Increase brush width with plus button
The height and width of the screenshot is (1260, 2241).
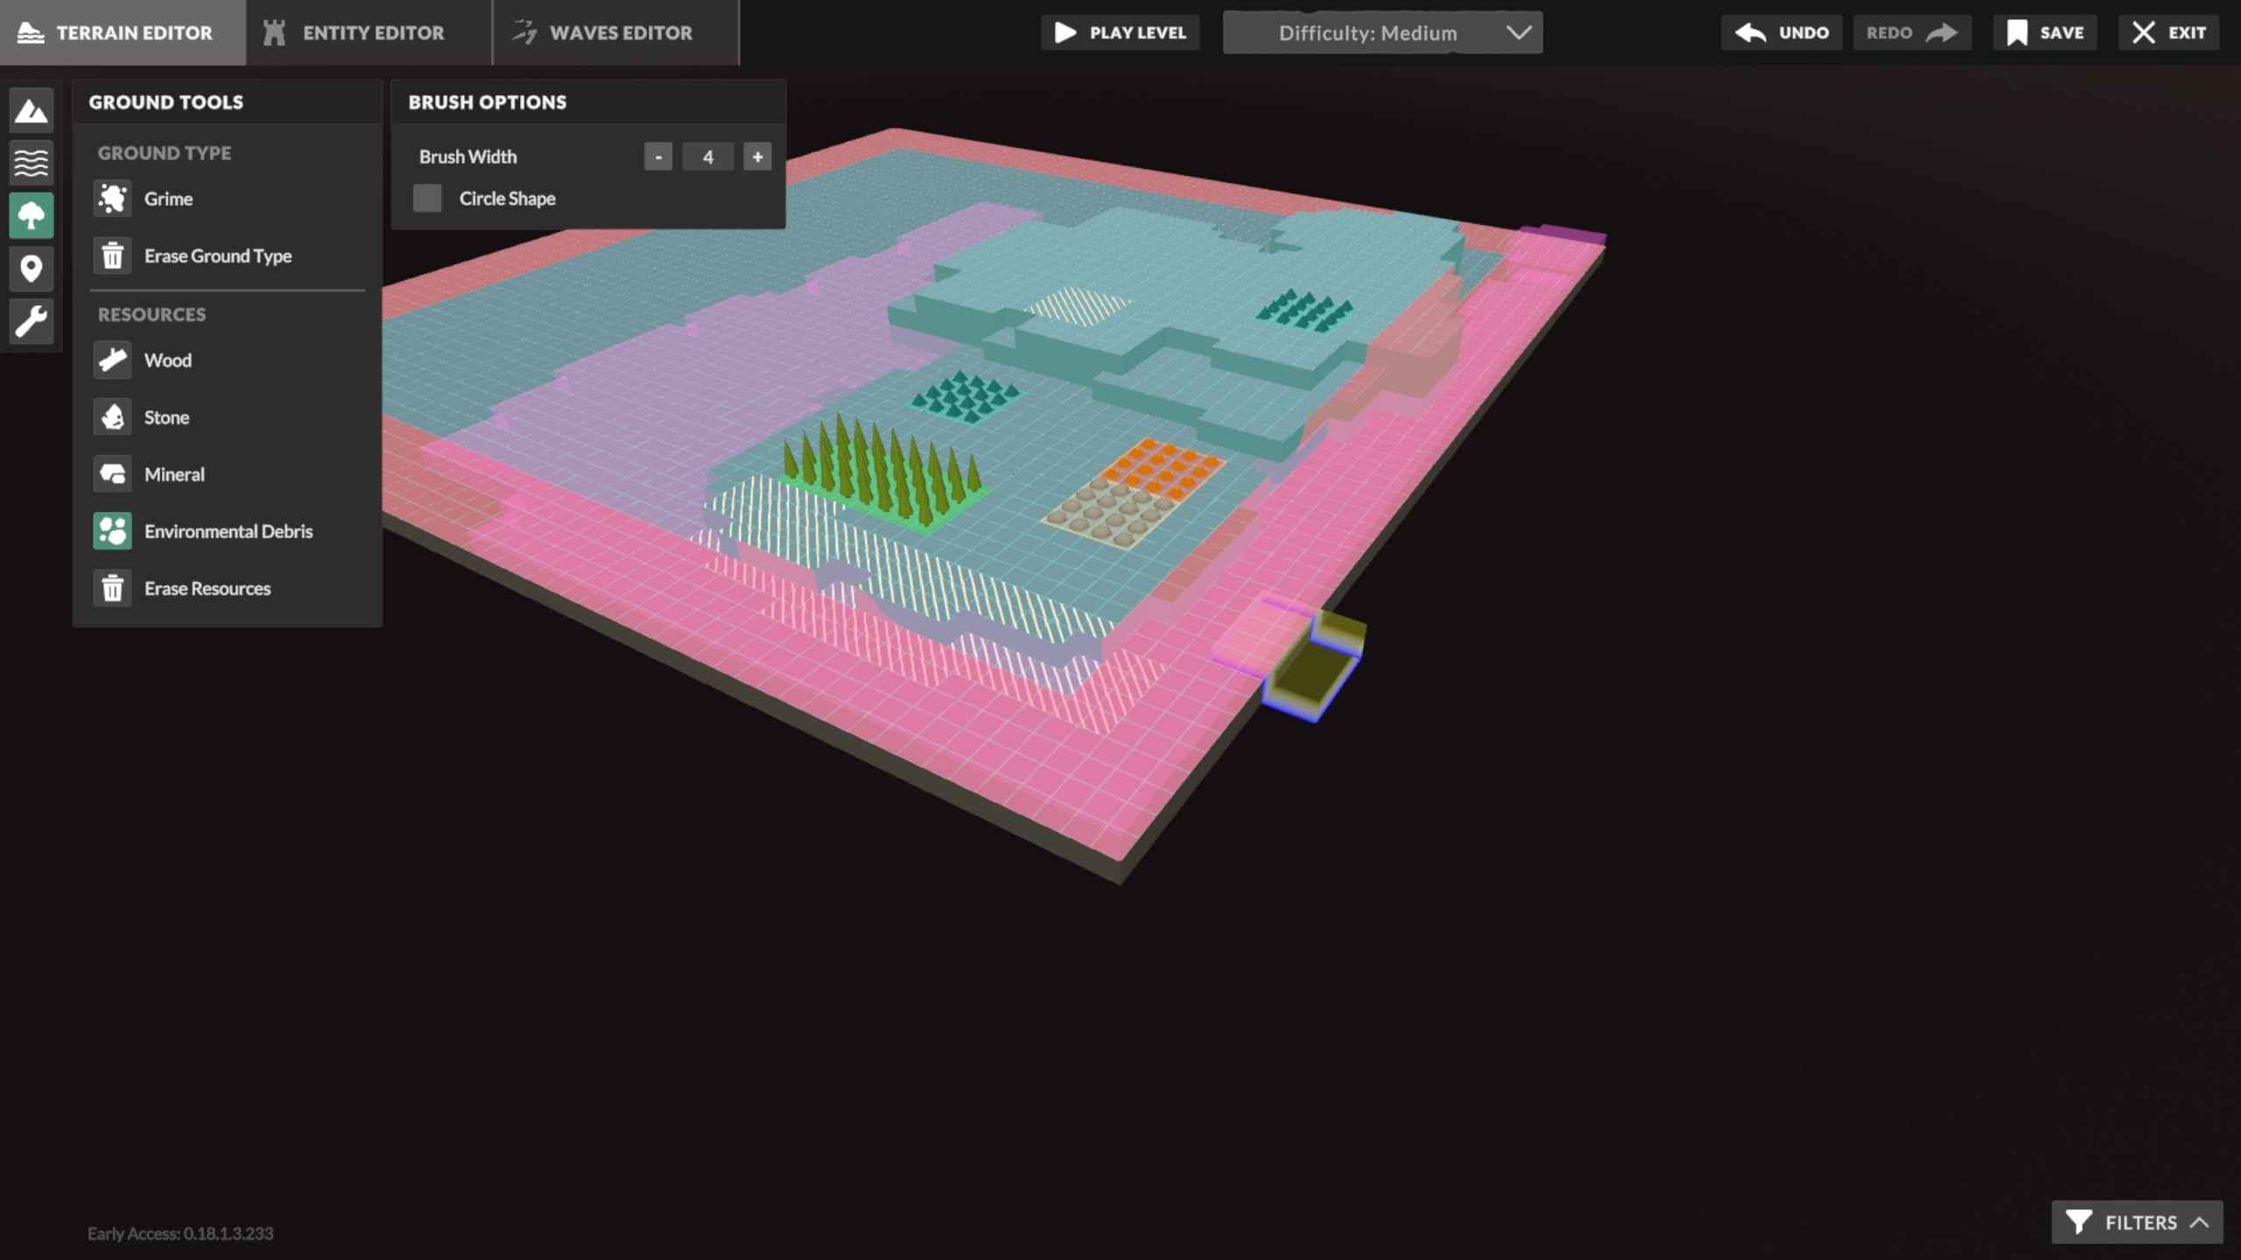(757, 157)
